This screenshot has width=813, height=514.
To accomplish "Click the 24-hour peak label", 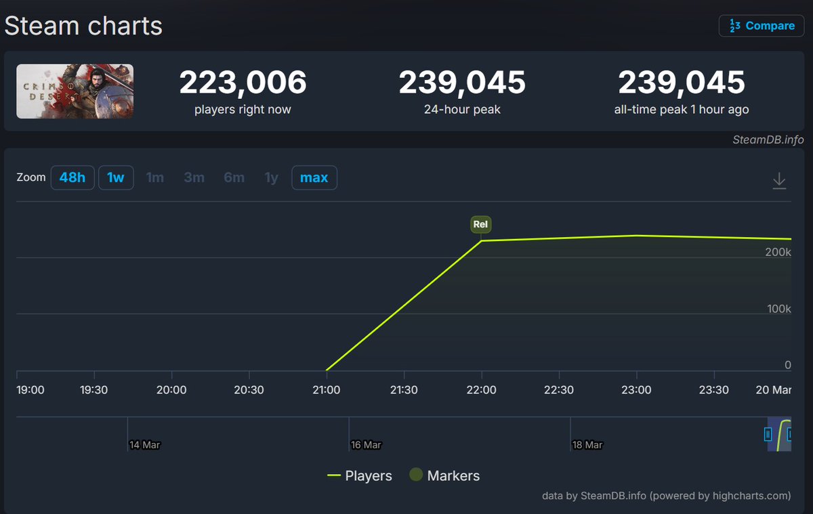I will [462, 109].
